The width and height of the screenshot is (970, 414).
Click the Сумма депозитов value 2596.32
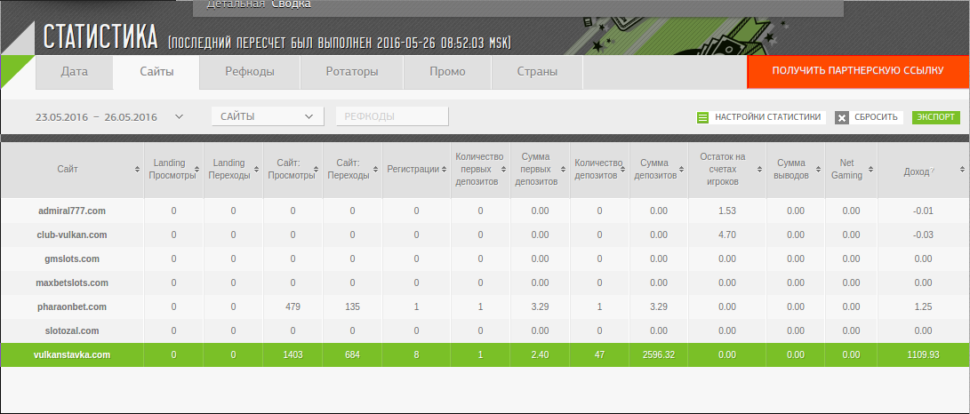pyautogui.click(x=659, y=354)
